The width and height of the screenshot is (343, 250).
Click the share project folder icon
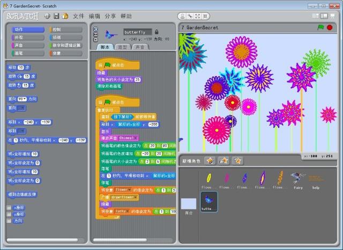[65, 16]
